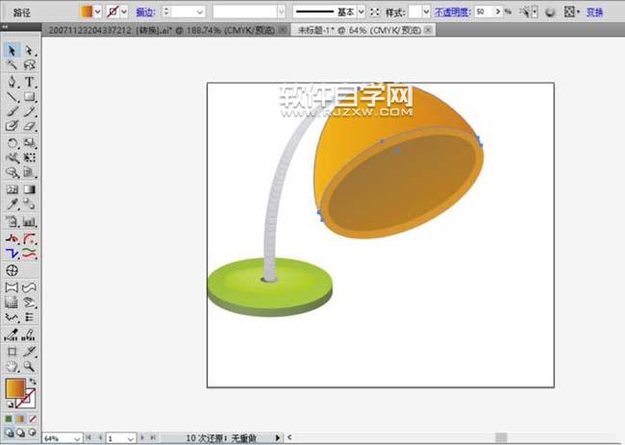Screen dimensions: 625x445
Task: Open the stroke weight dropdown
Action: coord(200,12)
